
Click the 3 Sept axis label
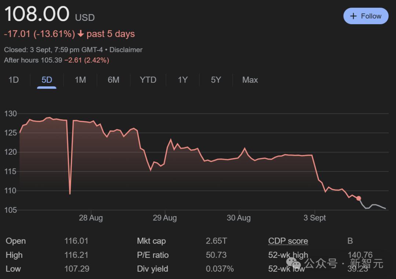[x=315, y=218]
